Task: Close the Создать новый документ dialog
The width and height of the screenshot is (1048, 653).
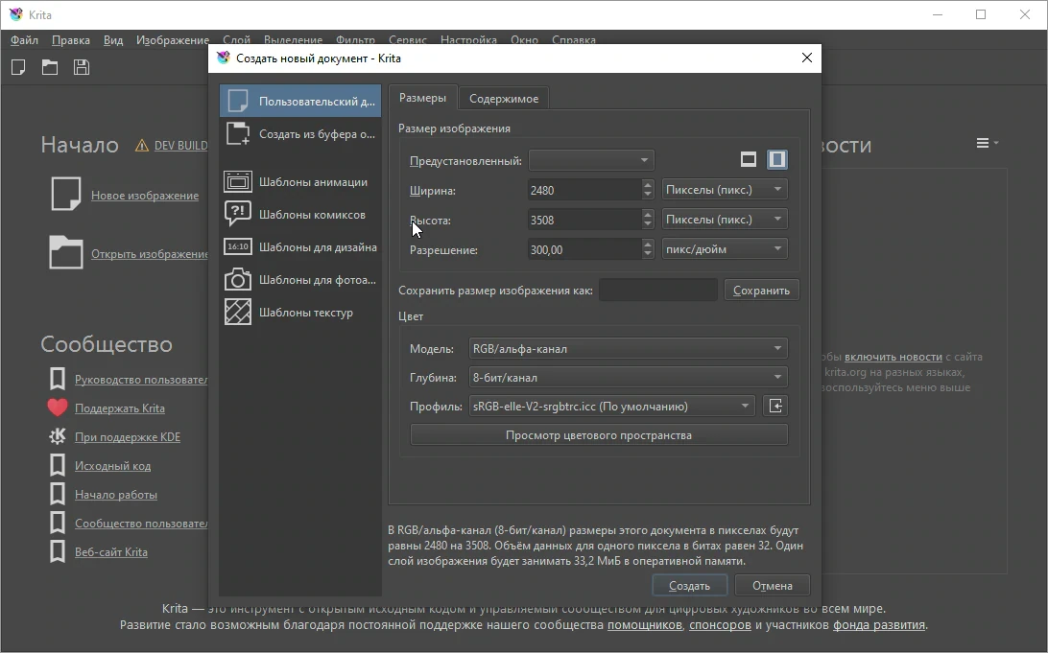Action: tap(807, 58)
